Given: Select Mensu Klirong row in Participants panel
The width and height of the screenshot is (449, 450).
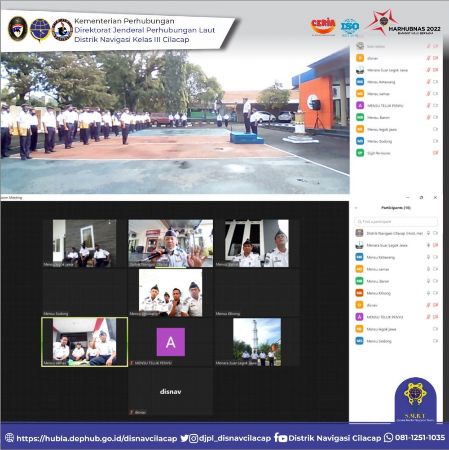Looking at the screenshot, I should pos(396,293).
